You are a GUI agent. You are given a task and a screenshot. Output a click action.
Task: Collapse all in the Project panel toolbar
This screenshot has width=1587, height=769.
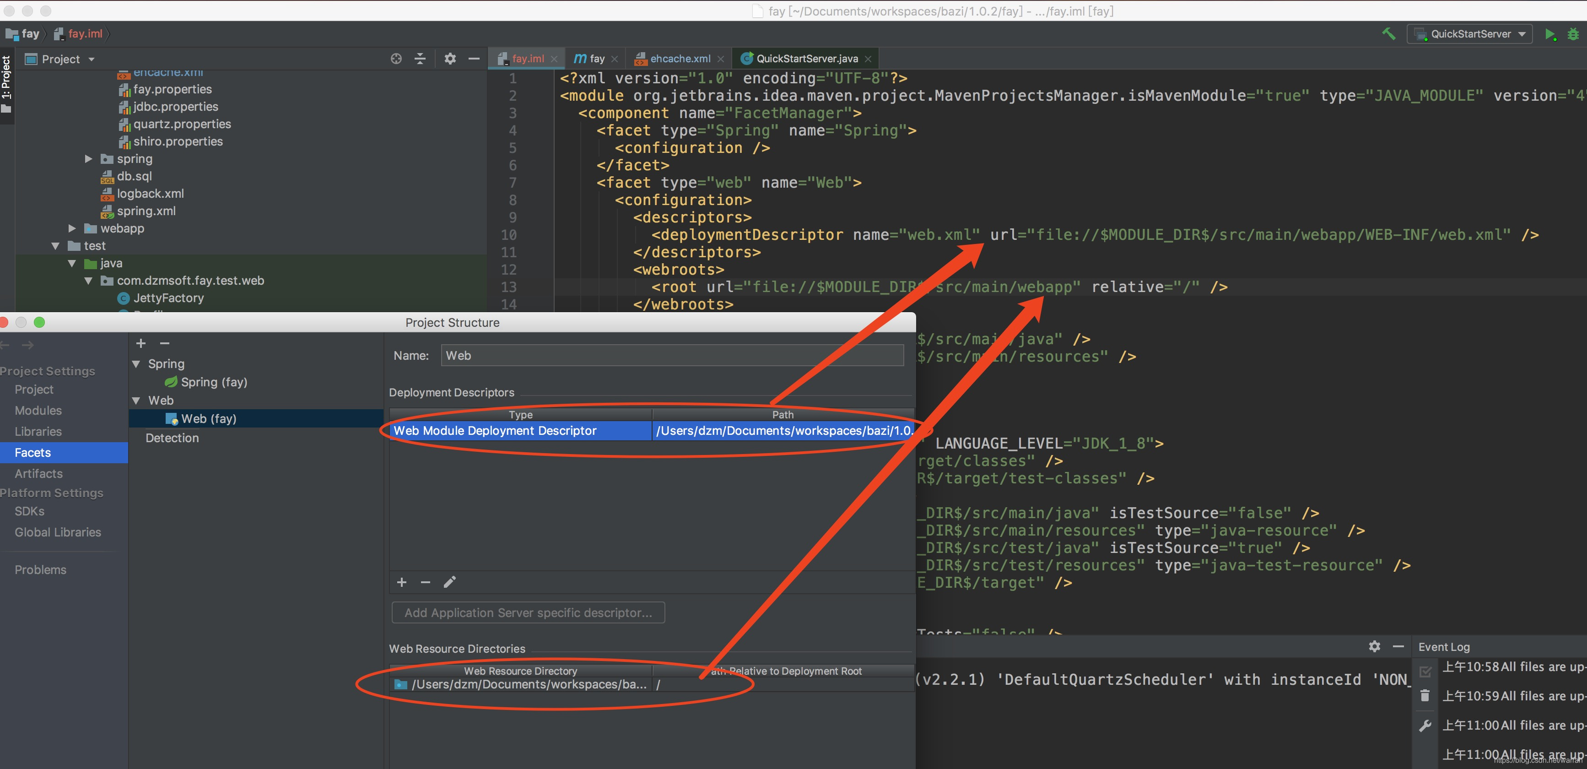420,59
